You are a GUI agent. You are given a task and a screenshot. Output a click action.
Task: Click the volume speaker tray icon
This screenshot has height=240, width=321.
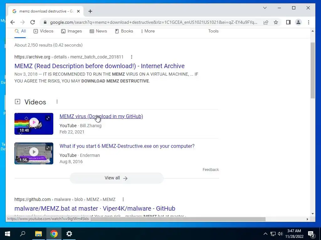click(x=280, y=234)
